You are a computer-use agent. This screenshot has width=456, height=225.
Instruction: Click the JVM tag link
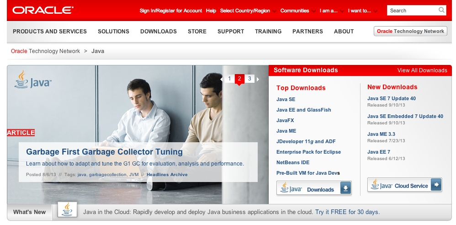tap(134, 175)
